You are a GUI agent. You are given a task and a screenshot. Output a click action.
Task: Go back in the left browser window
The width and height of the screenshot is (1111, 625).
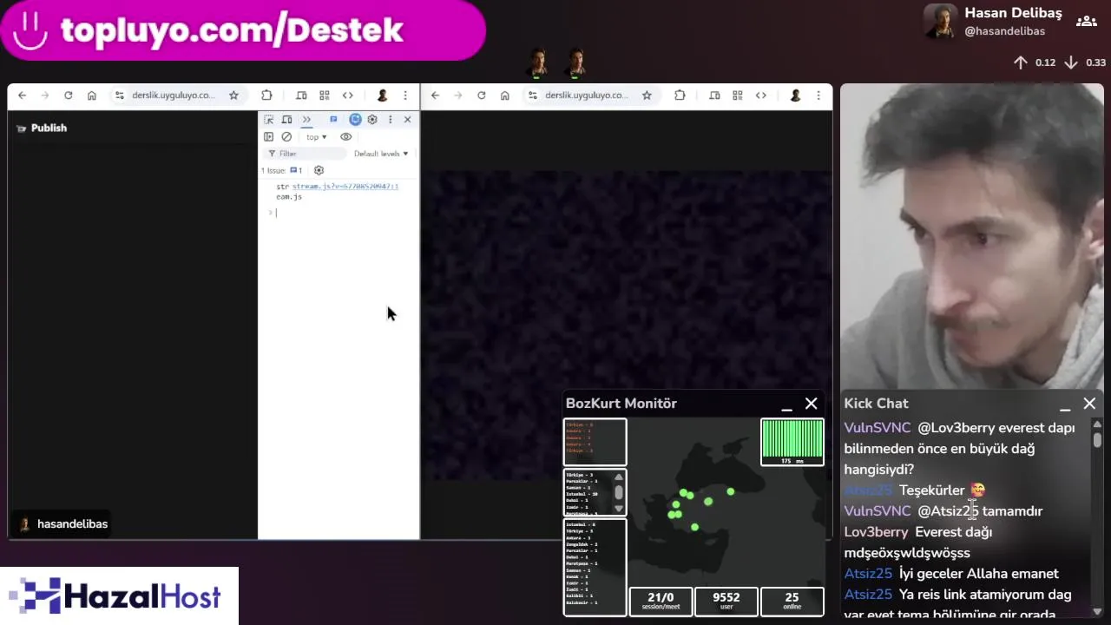click(x=22, y=95)
